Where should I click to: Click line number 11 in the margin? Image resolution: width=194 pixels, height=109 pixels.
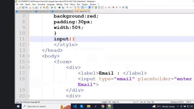[x=22, y=39]
